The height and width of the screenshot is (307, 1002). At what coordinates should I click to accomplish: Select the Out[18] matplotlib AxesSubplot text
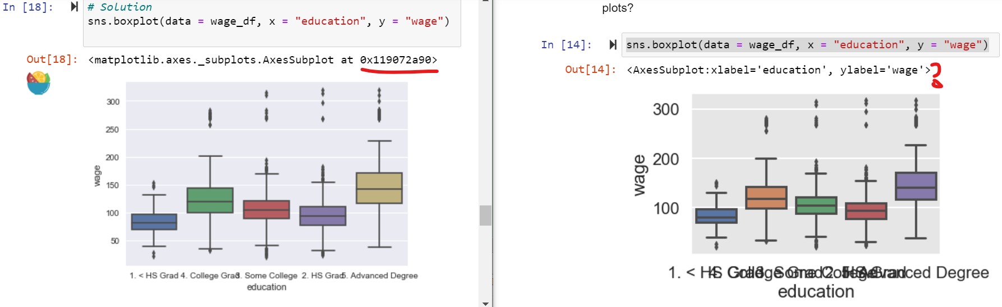(263, 60)
